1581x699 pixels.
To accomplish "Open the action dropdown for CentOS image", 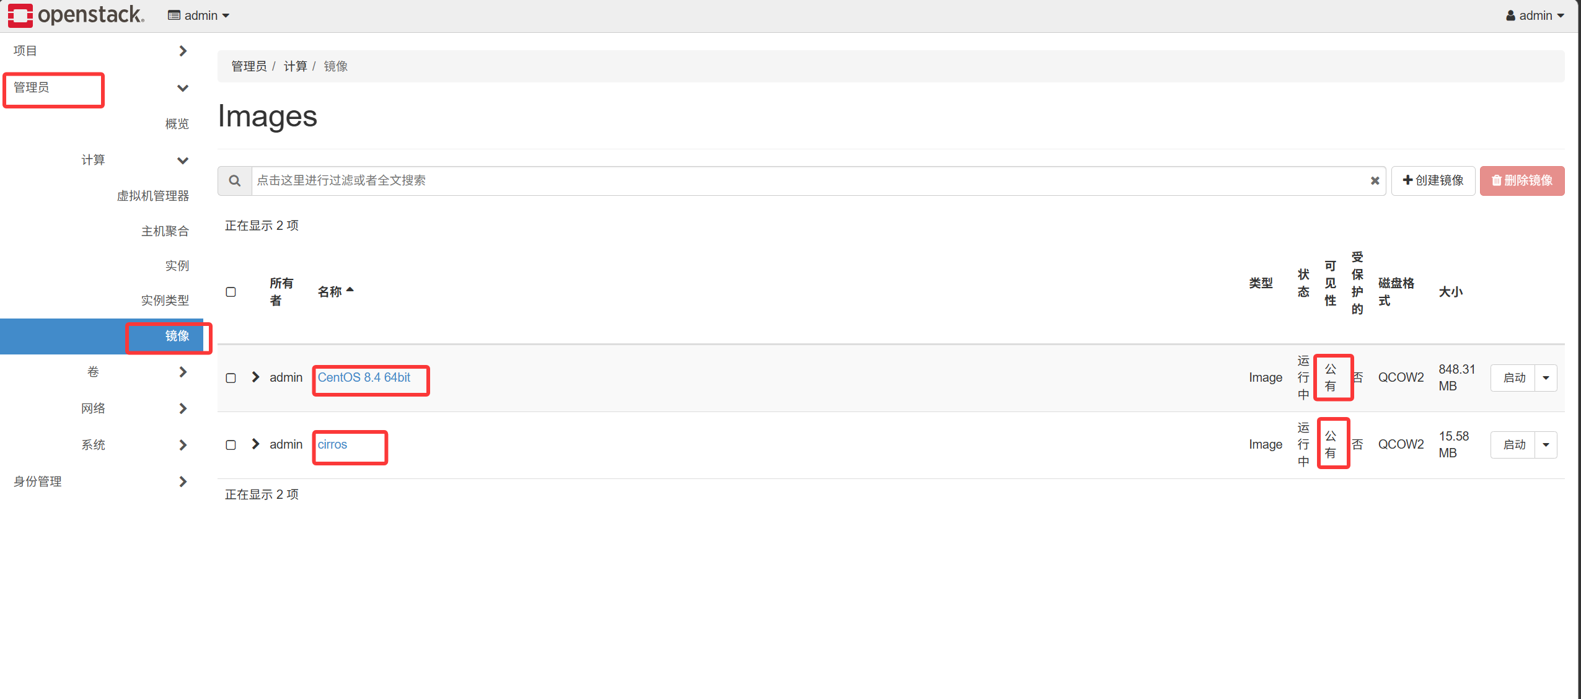I will coord(1546,377).
